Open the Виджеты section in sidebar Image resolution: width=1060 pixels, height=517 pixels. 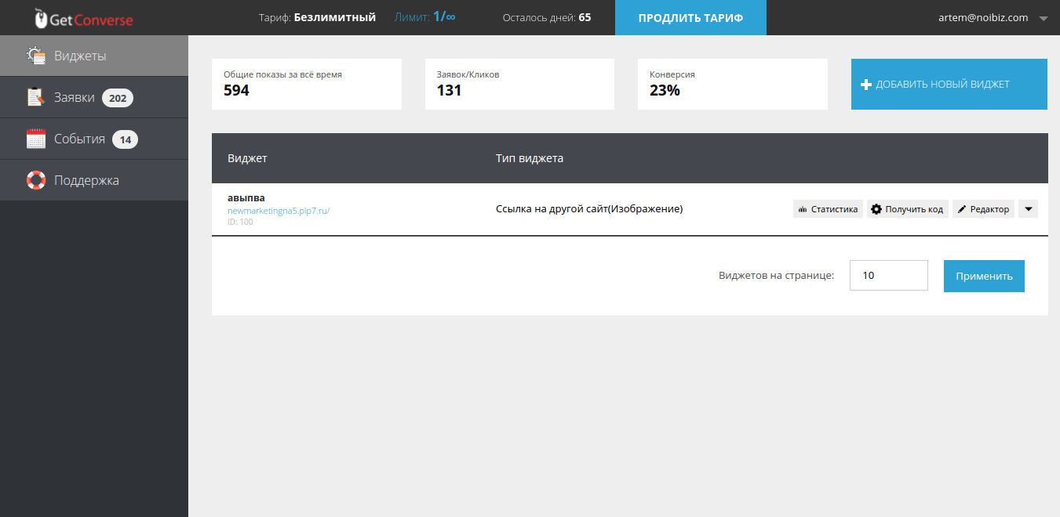pos(94,56)
